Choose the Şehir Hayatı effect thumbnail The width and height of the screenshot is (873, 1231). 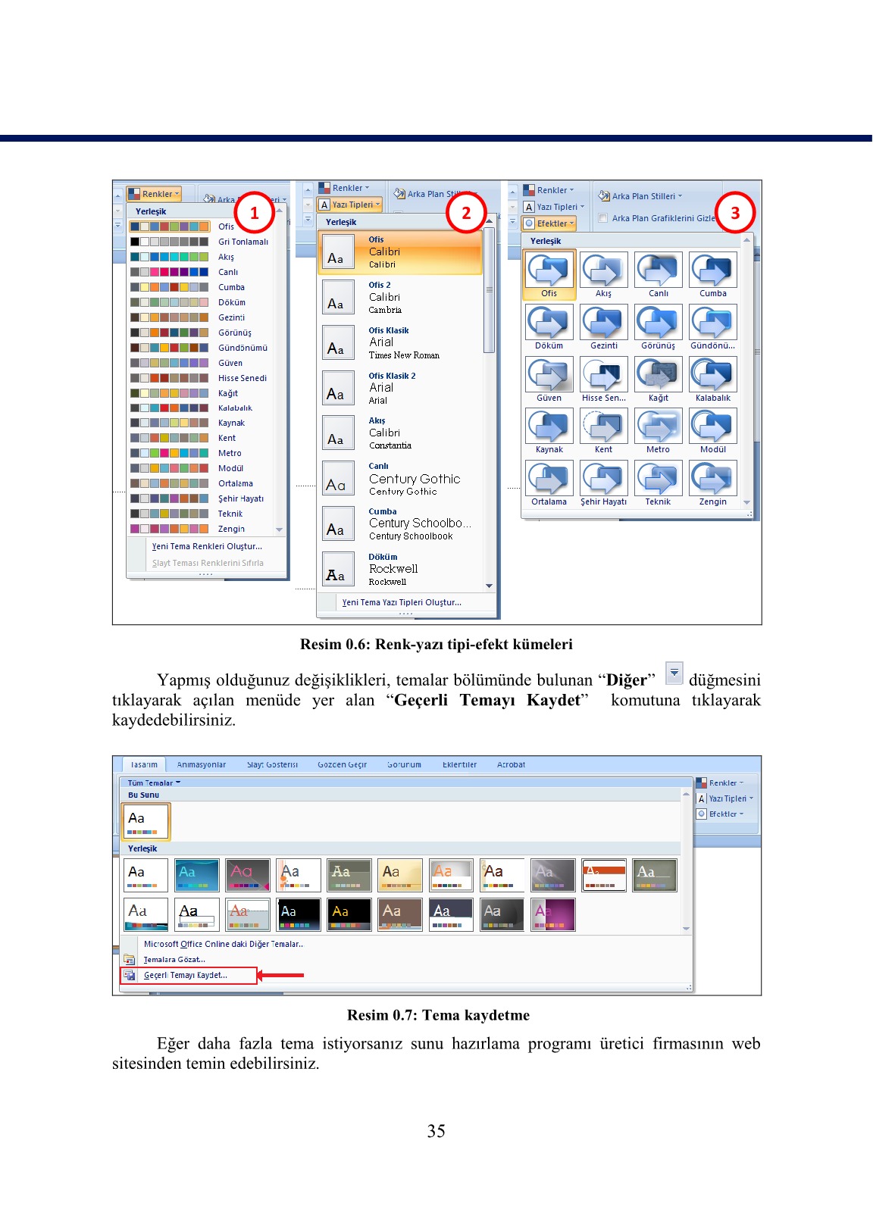pos(604,479)
